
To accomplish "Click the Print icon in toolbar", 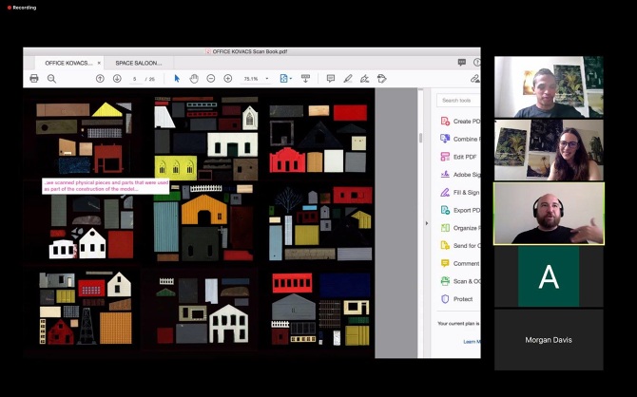I will [34, 79].
